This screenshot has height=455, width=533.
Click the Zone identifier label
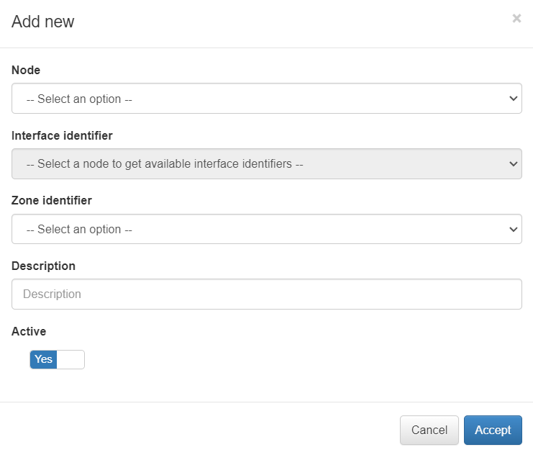pos(51,200)
